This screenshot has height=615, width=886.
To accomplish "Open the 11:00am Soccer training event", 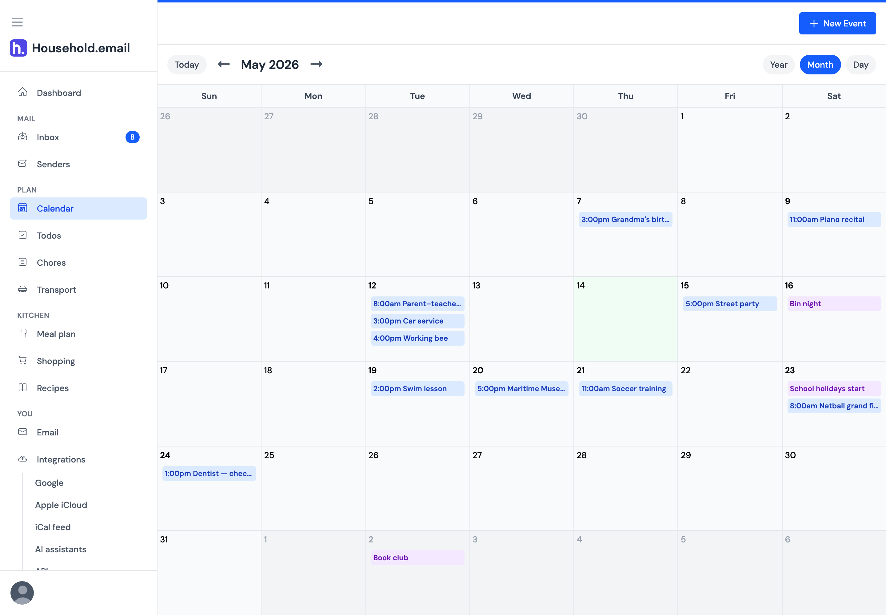I will tap(625, 388).
